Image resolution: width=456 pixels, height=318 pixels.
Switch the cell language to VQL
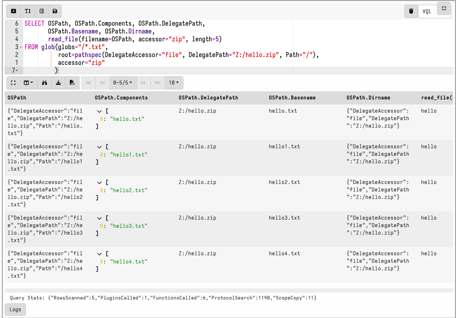(427, 11)
